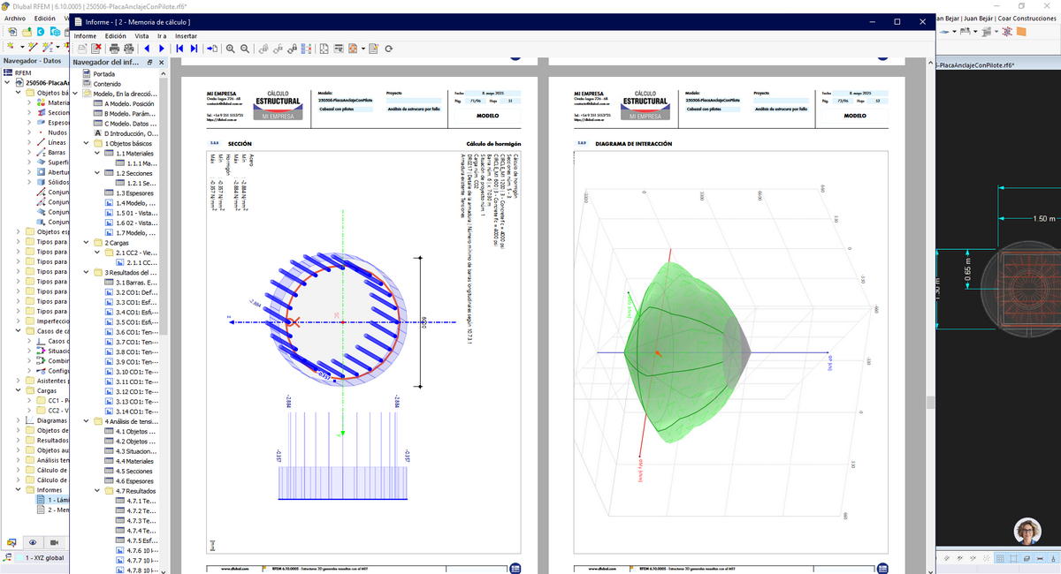This screenshot has height=574, width=1061.
Task: Open the Vista menu in report window
Action: [141, 36]
